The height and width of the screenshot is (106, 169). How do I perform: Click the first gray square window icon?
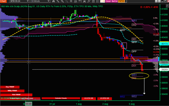156,1
